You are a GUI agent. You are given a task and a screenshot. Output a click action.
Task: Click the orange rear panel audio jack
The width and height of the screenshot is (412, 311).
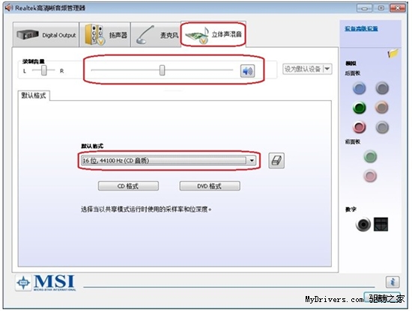382,108
